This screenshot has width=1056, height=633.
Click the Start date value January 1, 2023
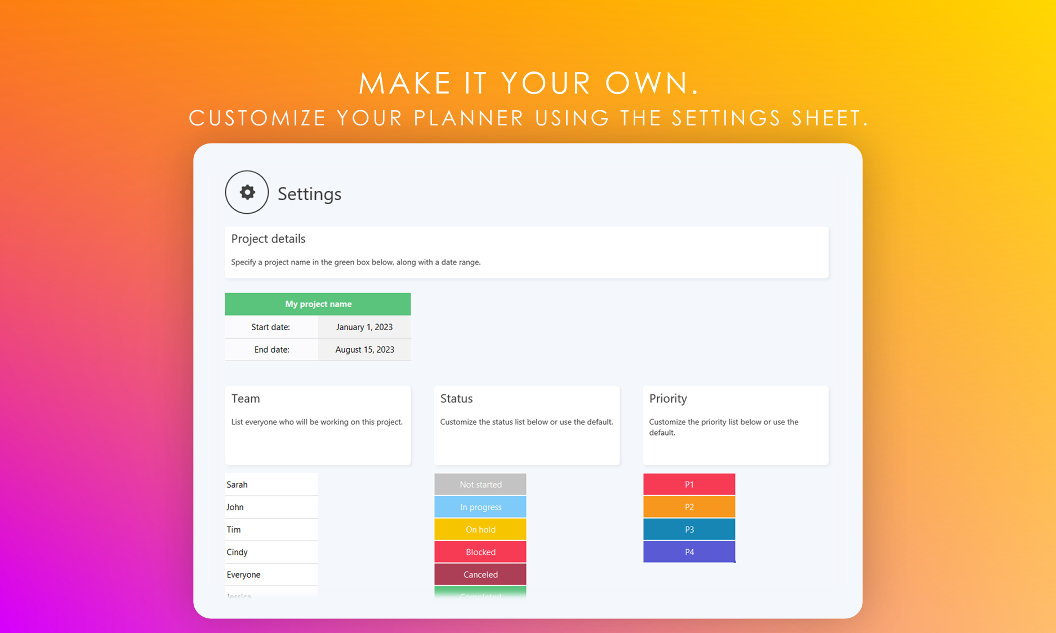(364, 327)
